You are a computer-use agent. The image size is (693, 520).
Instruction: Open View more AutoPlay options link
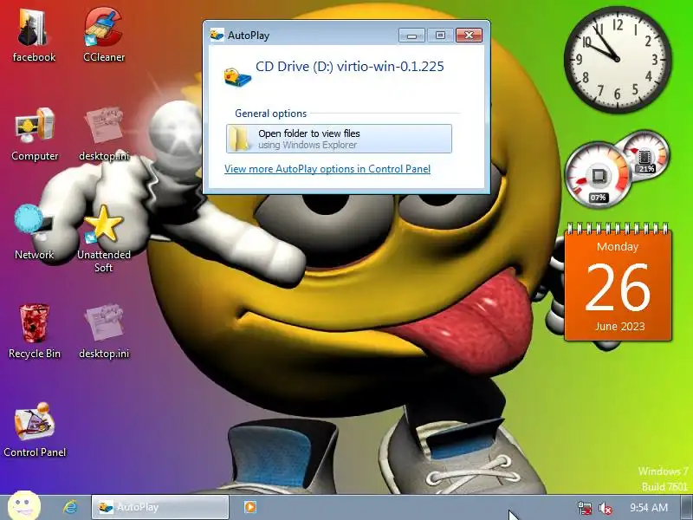pos(327,169)
